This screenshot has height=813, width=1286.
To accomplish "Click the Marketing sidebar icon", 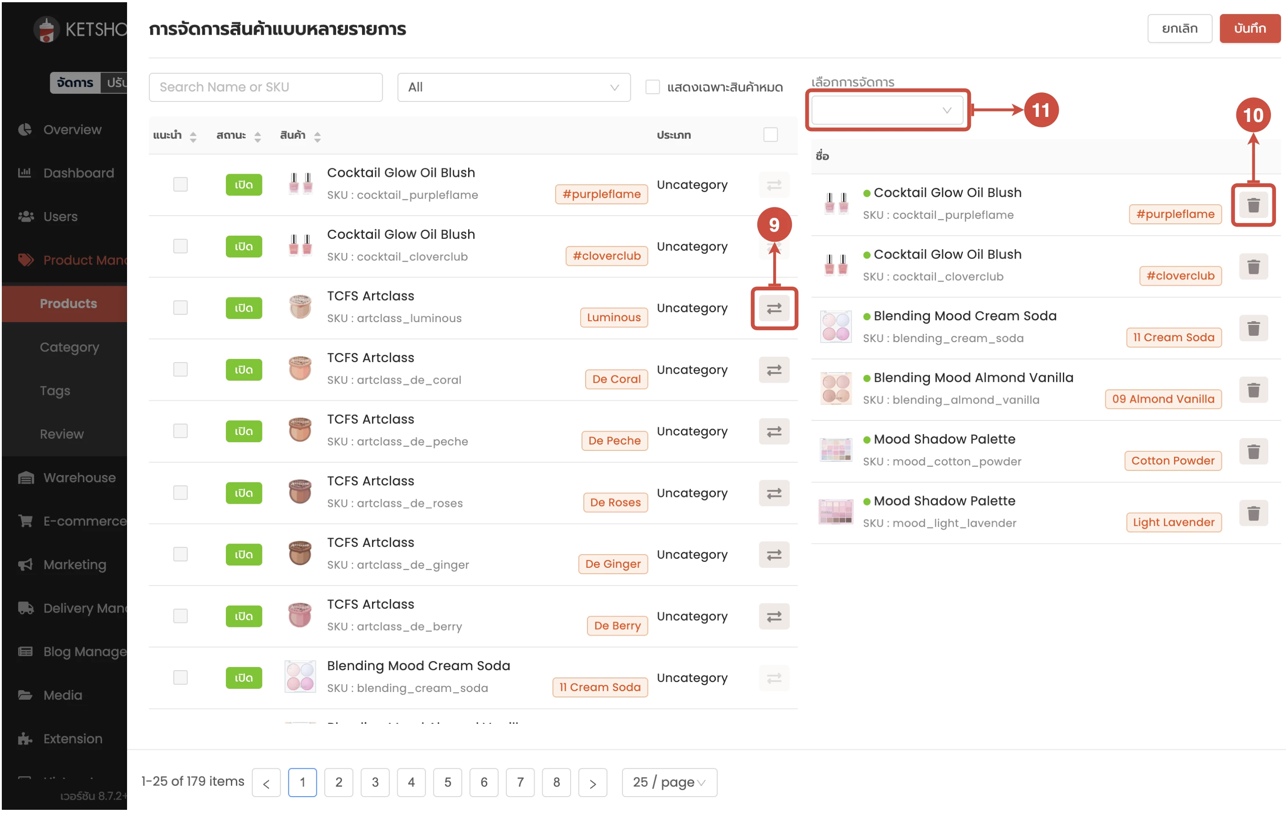I will point(25,565).
